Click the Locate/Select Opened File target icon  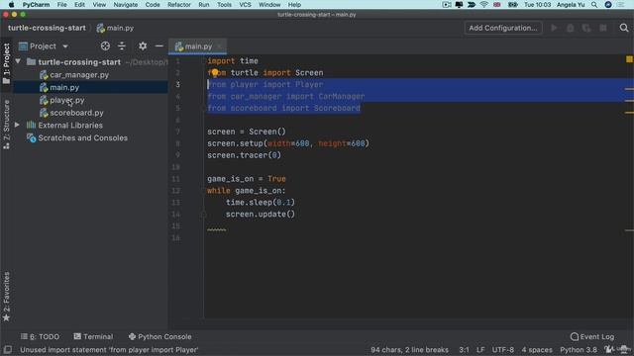[105, 46]
